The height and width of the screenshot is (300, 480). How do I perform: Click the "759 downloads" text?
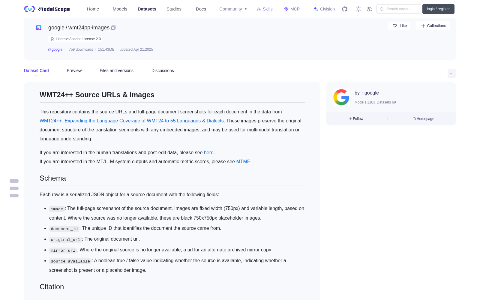click(81, 49)
